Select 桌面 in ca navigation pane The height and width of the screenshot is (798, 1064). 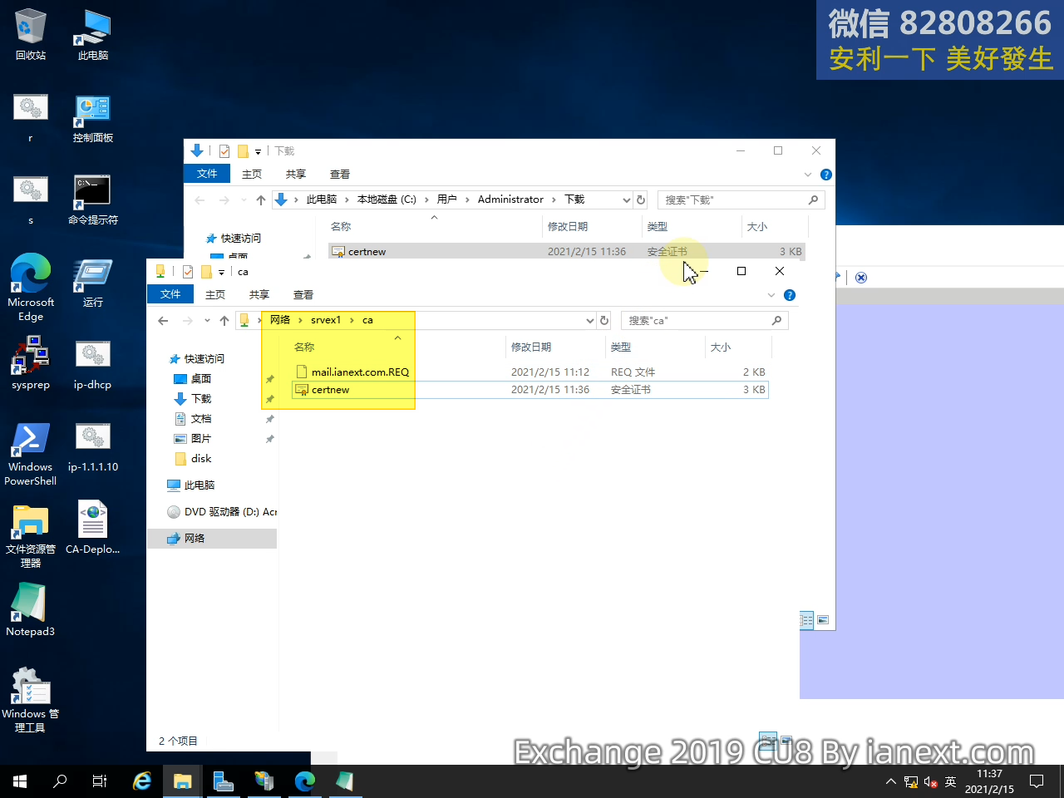201,379
